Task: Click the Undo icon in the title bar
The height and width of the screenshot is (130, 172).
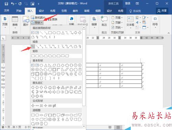Action: click(x=13, y=4)
